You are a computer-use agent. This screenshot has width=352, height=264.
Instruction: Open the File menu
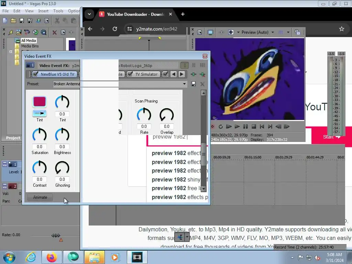[5, 11]
